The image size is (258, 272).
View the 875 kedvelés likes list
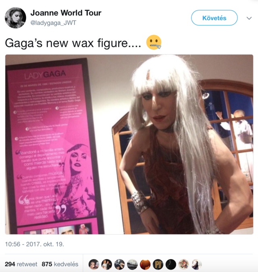click(x=60, y=264)
